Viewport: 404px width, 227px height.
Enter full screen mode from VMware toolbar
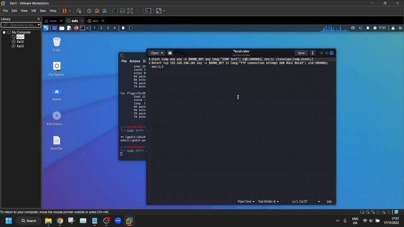[130, 11]
